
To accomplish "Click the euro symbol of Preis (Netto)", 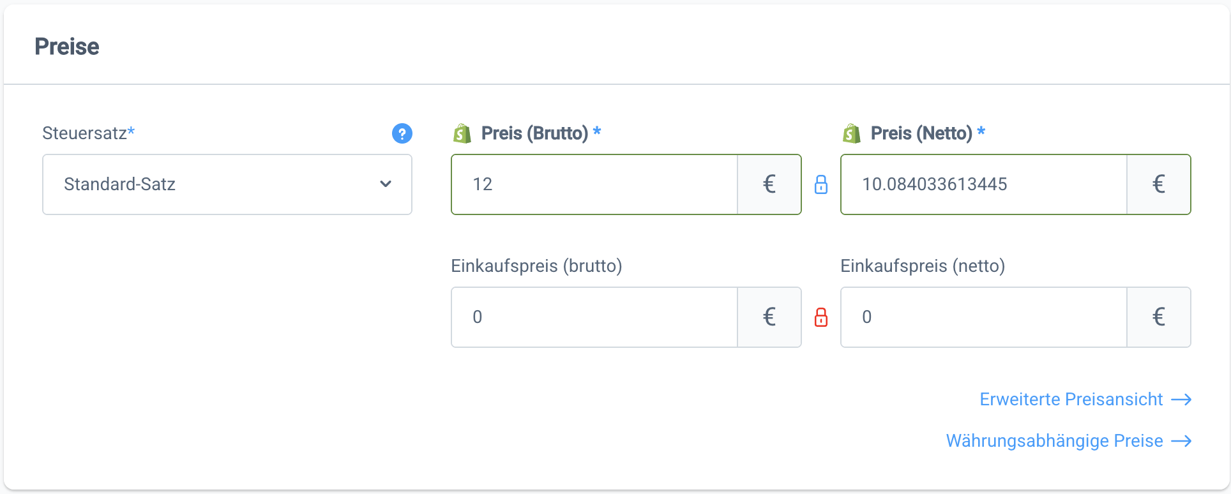I will [x=1159, y=184].
